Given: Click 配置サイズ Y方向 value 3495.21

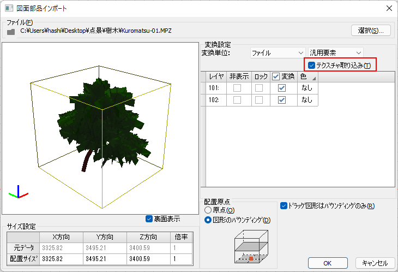Looking at the screenshot, I should tap(105, 259).
